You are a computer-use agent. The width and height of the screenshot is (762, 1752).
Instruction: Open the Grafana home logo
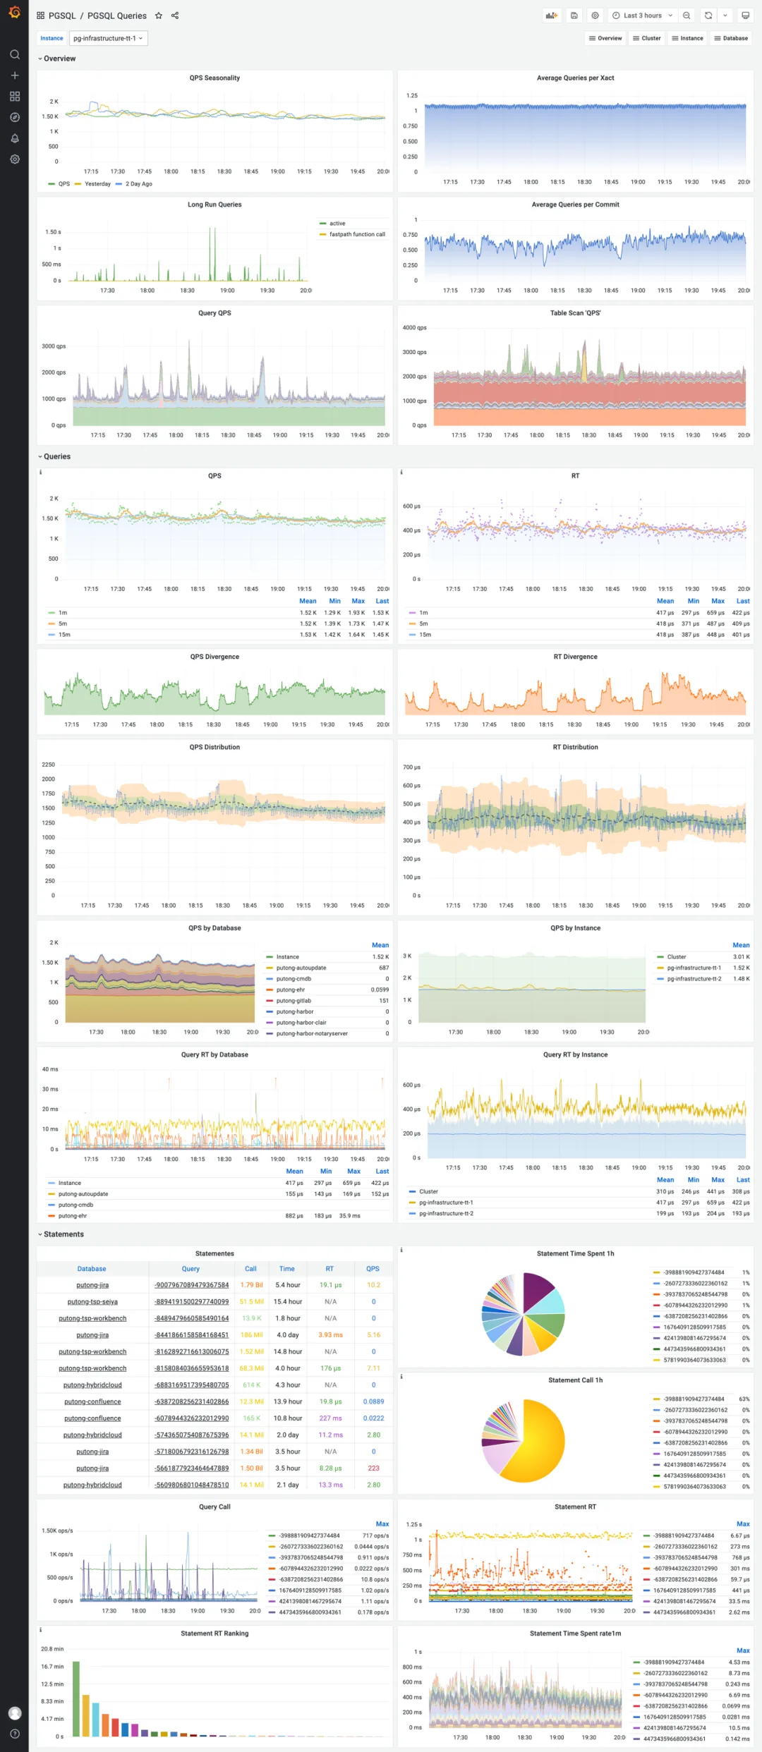pos(14,13)
